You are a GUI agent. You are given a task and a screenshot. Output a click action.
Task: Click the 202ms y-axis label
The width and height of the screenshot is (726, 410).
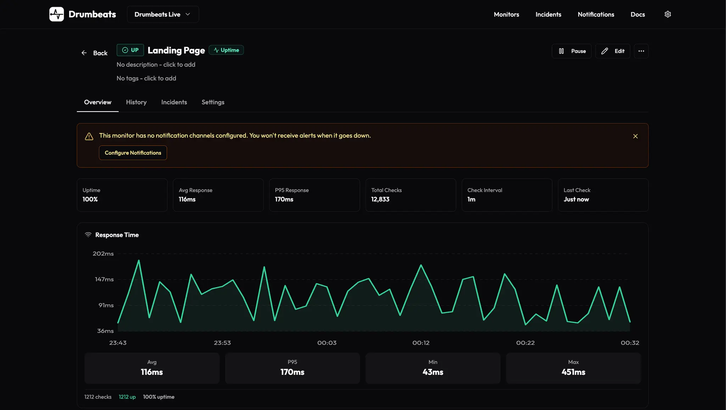click(103, 254)
